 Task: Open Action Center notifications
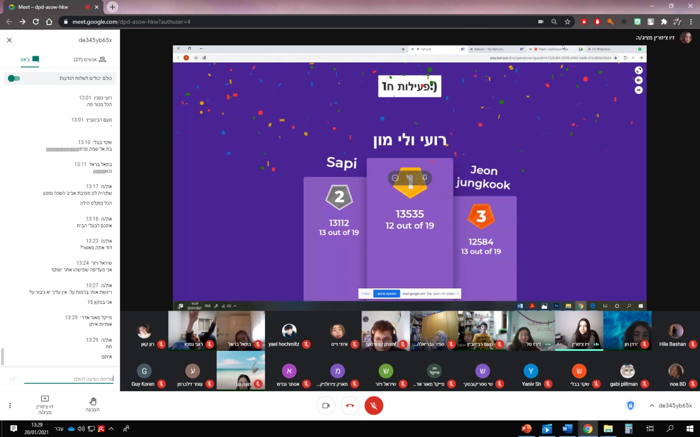[x=14, y=429]
